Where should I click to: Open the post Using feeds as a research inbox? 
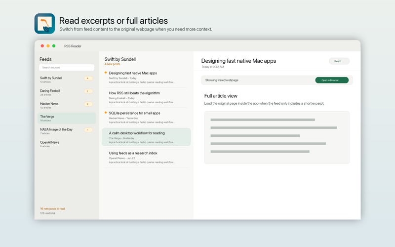146,158
